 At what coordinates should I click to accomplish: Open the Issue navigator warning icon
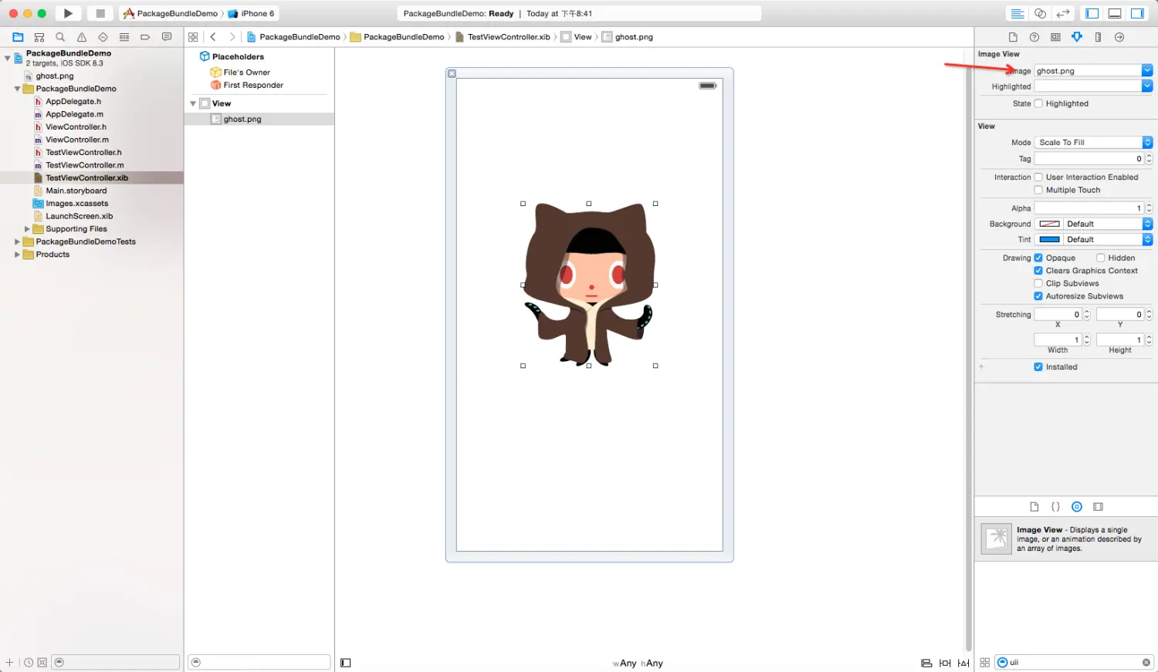point(82,37)
